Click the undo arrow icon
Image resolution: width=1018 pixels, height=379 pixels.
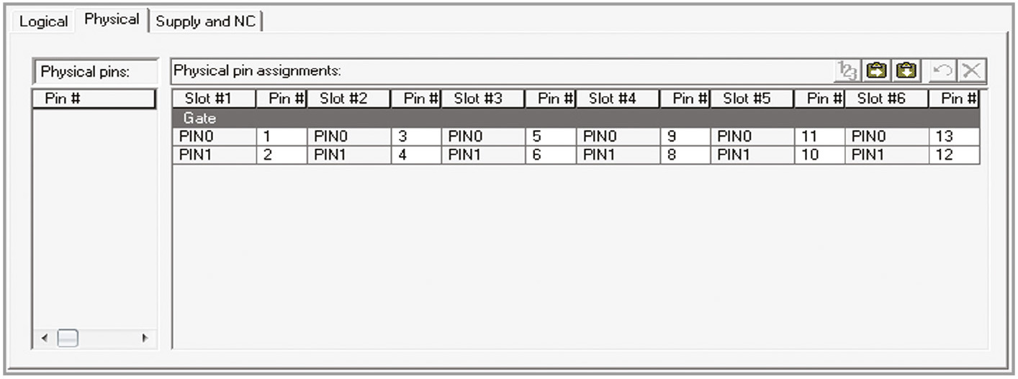click(942, 70)
